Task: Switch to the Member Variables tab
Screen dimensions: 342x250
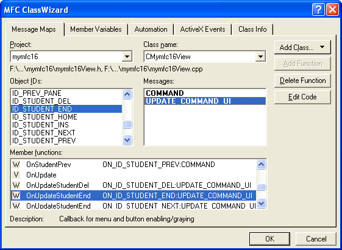Action: [96, 29]
